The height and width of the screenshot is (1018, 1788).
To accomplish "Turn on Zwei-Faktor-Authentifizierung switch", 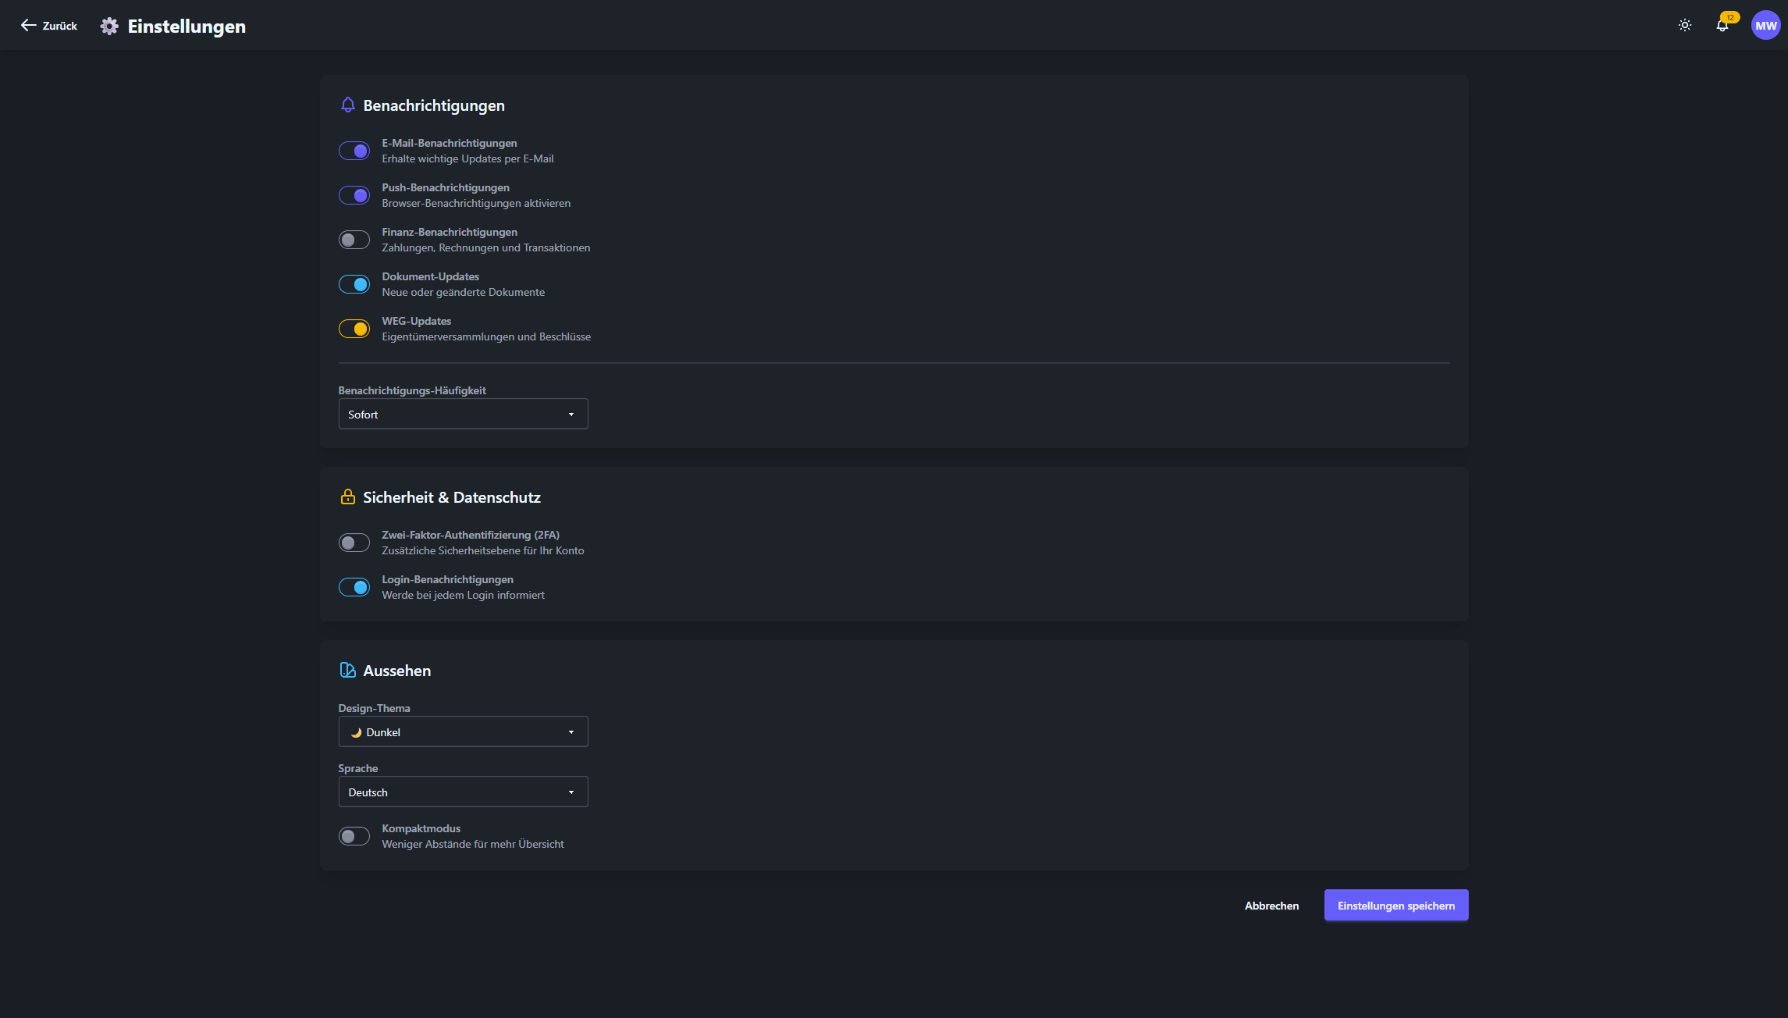I will click(x=354, y=543).
